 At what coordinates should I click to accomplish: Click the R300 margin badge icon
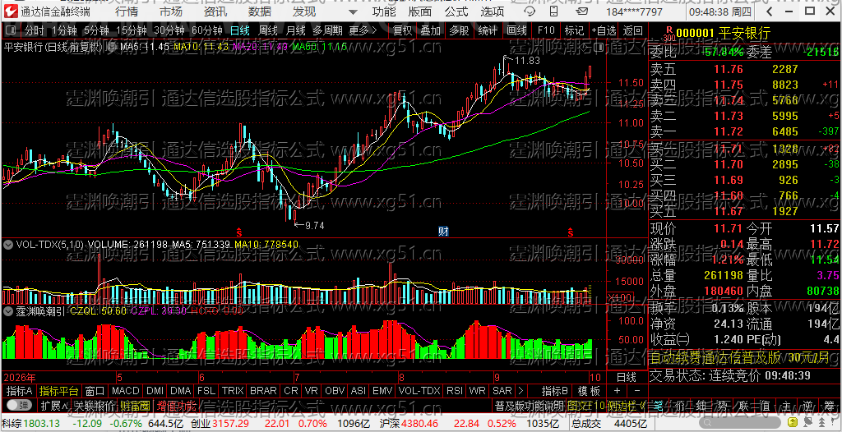668,34
